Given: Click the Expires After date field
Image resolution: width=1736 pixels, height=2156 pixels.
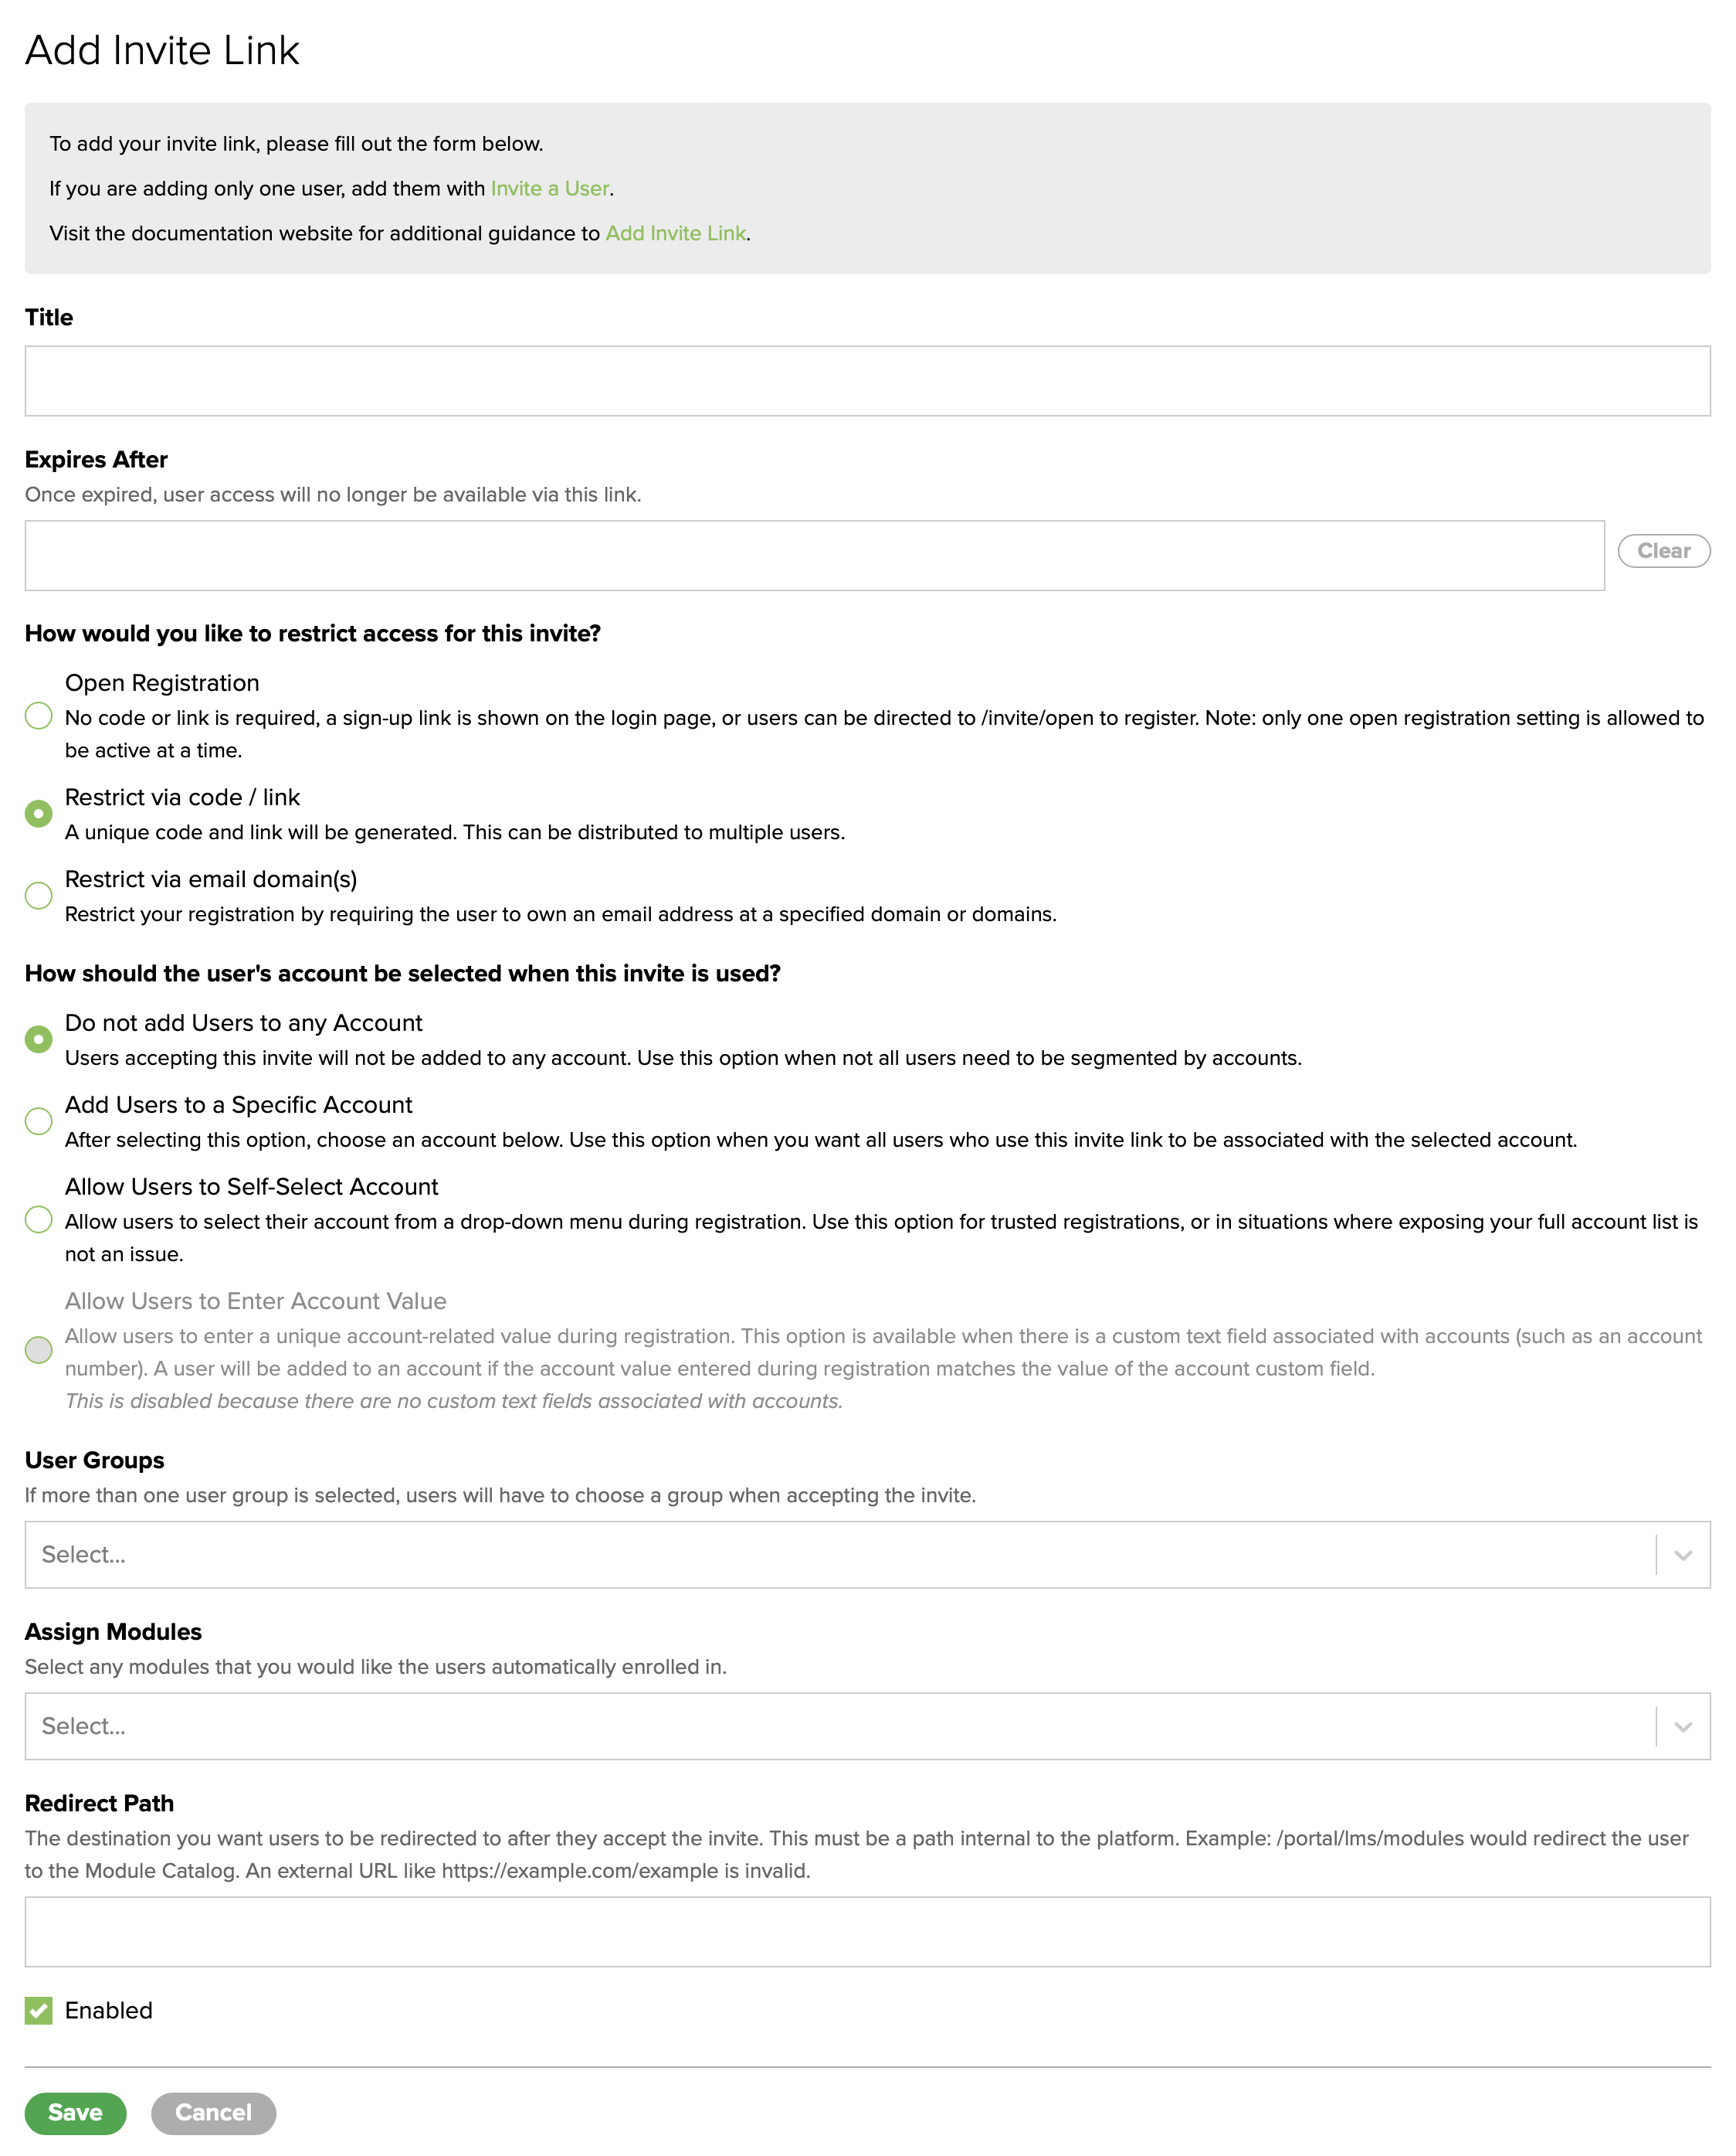Looking at the screenshot, I should coord(814,556).
